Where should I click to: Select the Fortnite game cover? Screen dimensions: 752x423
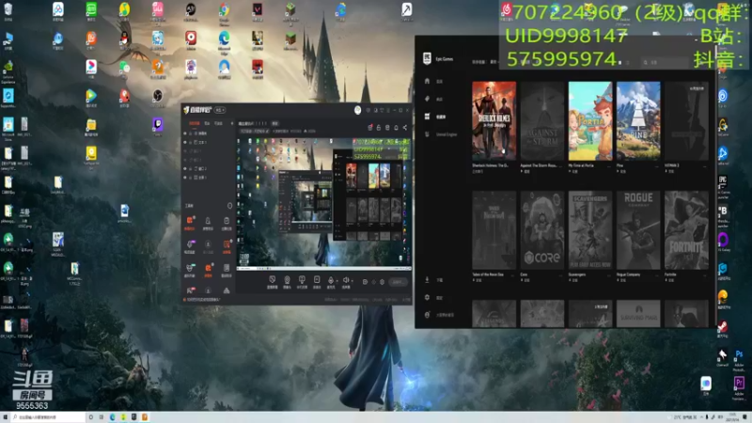coord(686,230)
